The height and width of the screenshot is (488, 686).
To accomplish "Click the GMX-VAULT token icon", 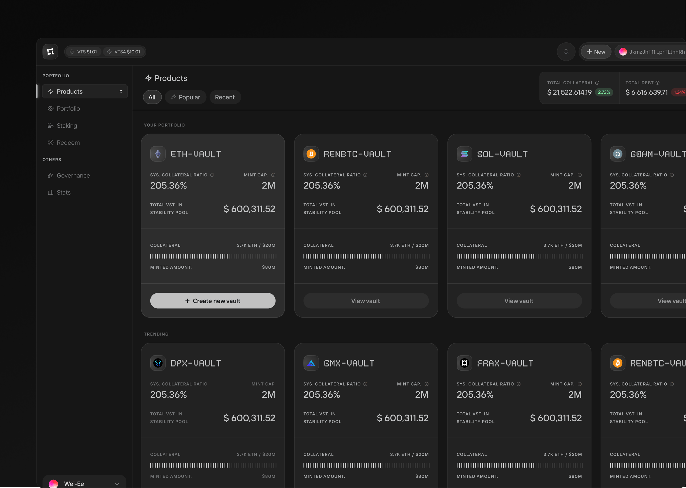I will (x=311, y=363).
